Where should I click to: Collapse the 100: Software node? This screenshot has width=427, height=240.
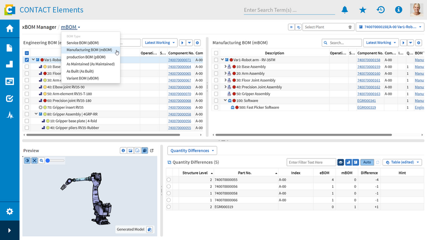(225, 101)
